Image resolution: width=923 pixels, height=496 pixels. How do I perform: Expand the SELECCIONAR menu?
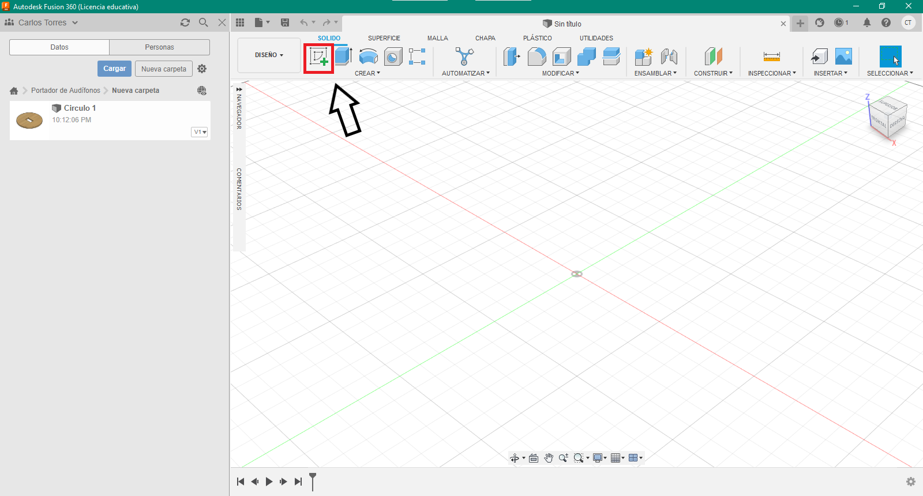coord(890,73)
